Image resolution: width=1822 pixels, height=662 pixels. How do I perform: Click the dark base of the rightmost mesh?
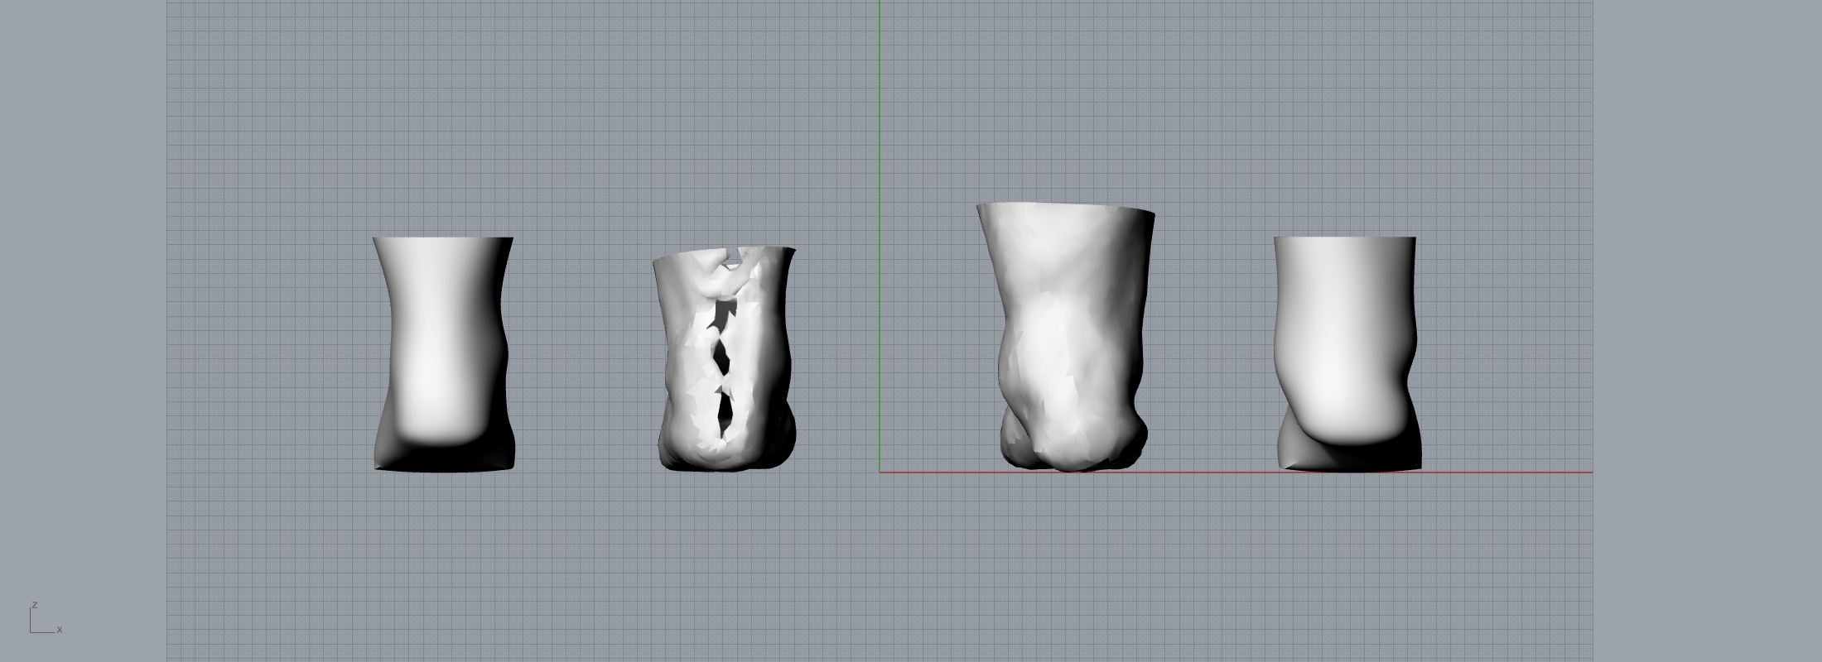(1358, 458)
